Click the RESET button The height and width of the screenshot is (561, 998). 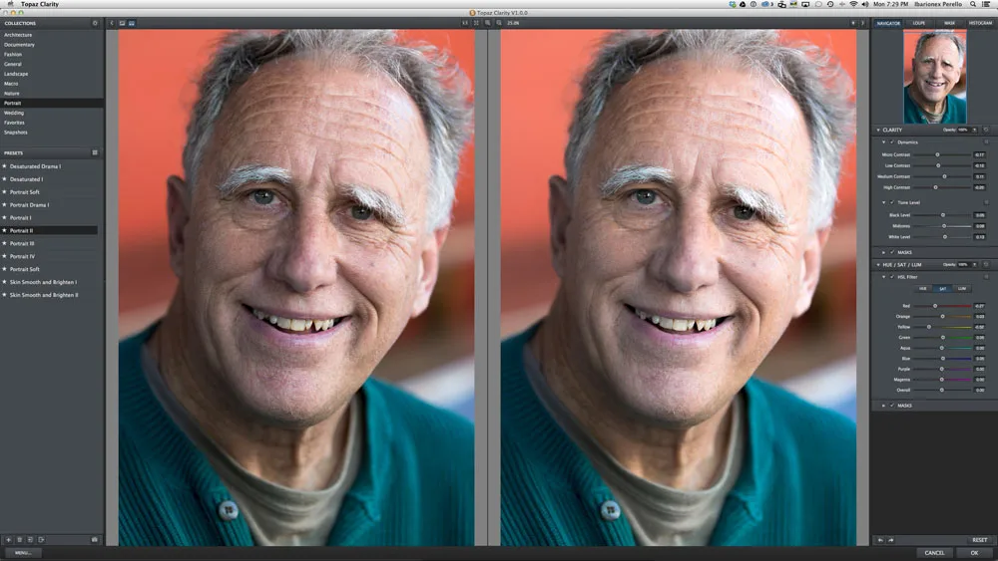[980, 540]
